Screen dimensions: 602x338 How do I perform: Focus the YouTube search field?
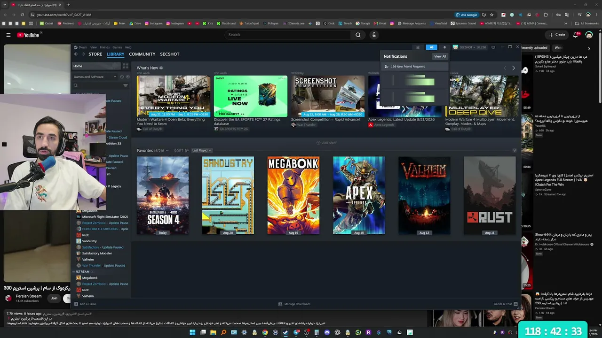(x=288, y=35)
